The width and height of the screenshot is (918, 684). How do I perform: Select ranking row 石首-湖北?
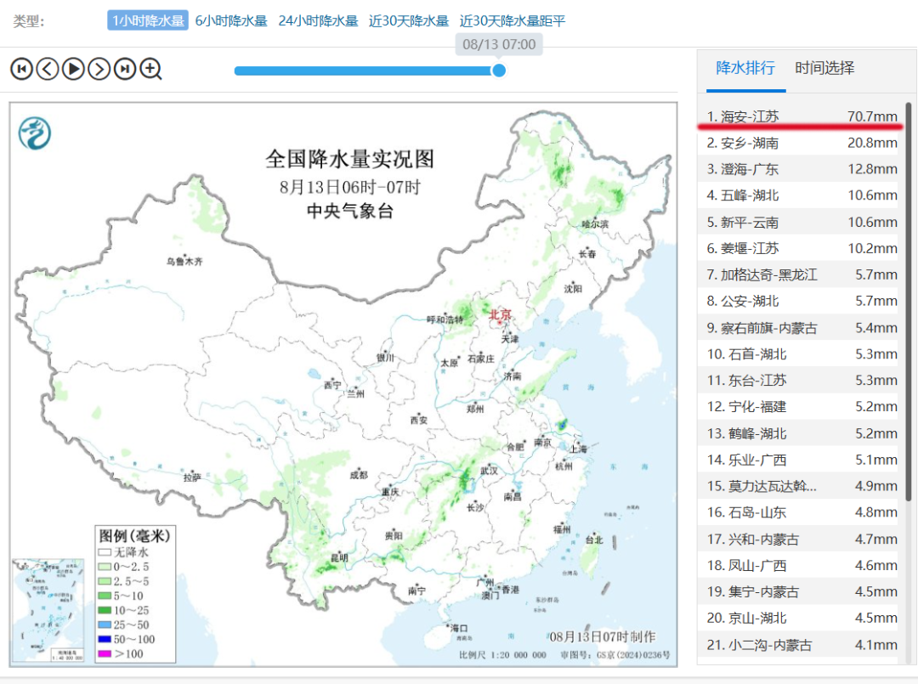coord(798,354)
